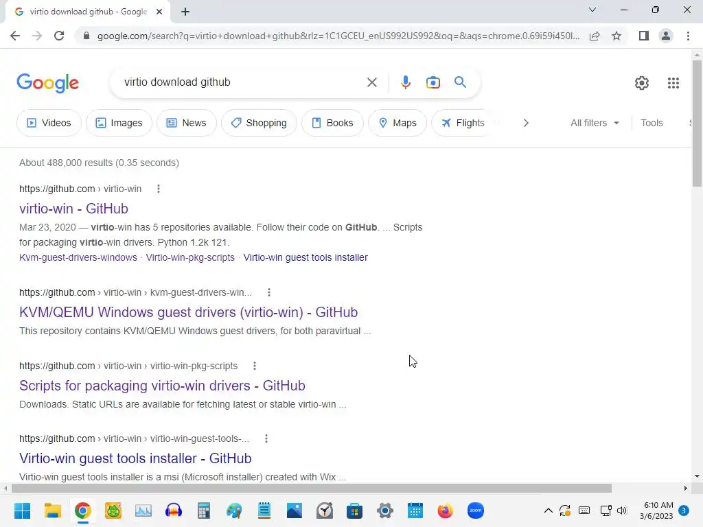Open the Virtio-win guest tools installer sitelink

point(306,258)
